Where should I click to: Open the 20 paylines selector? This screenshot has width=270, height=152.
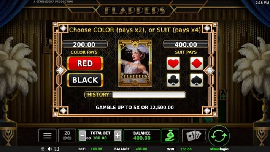pos(67,136)
